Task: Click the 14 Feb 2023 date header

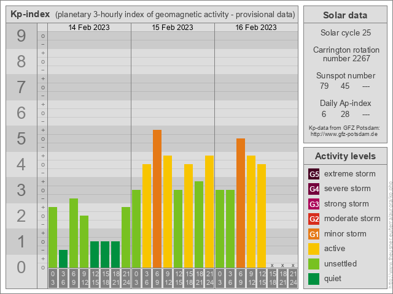Action: pyautogui.click(x=89, y=28)
